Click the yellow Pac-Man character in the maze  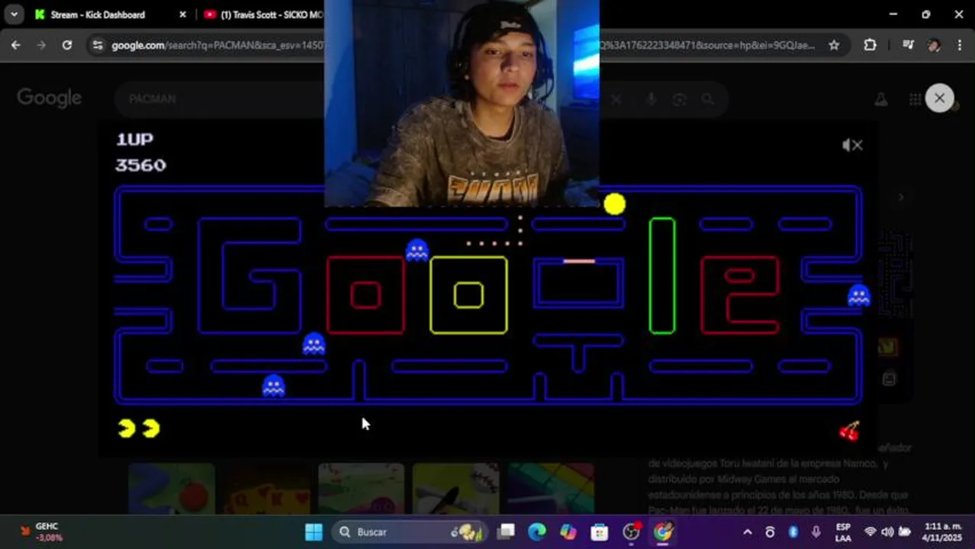coord(614,204)
